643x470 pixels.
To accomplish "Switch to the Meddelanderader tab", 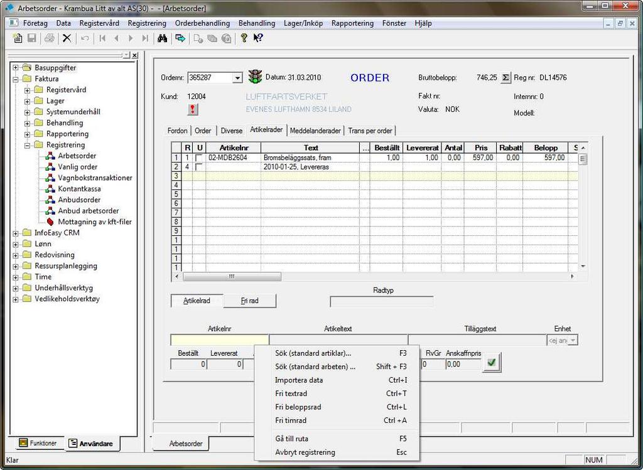I will pyautogui.click(x=315, y=131).
